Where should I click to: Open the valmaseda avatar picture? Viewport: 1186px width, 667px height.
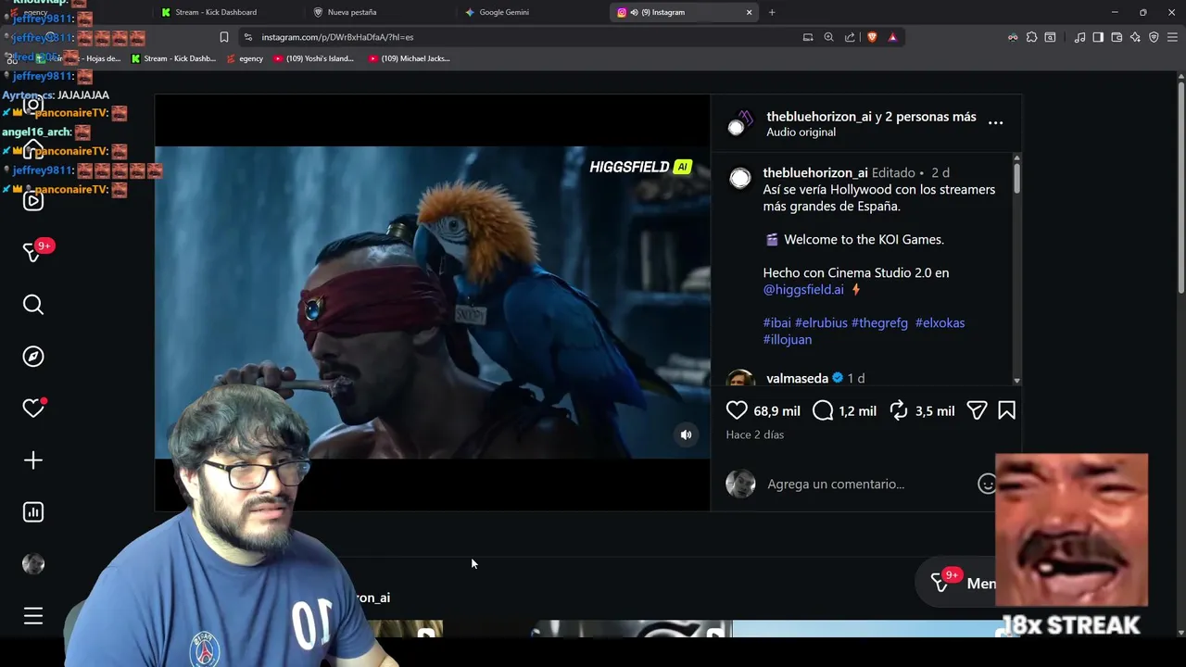coord(740,379)
